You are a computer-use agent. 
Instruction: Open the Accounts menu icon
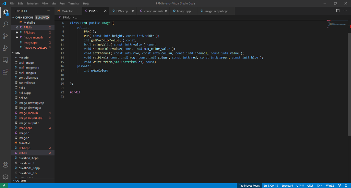pos(5,165)
